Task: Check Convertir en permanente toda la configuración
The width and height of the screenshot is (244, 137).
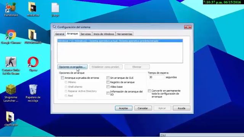Action: pyautogui.click(x=149, y=91)
